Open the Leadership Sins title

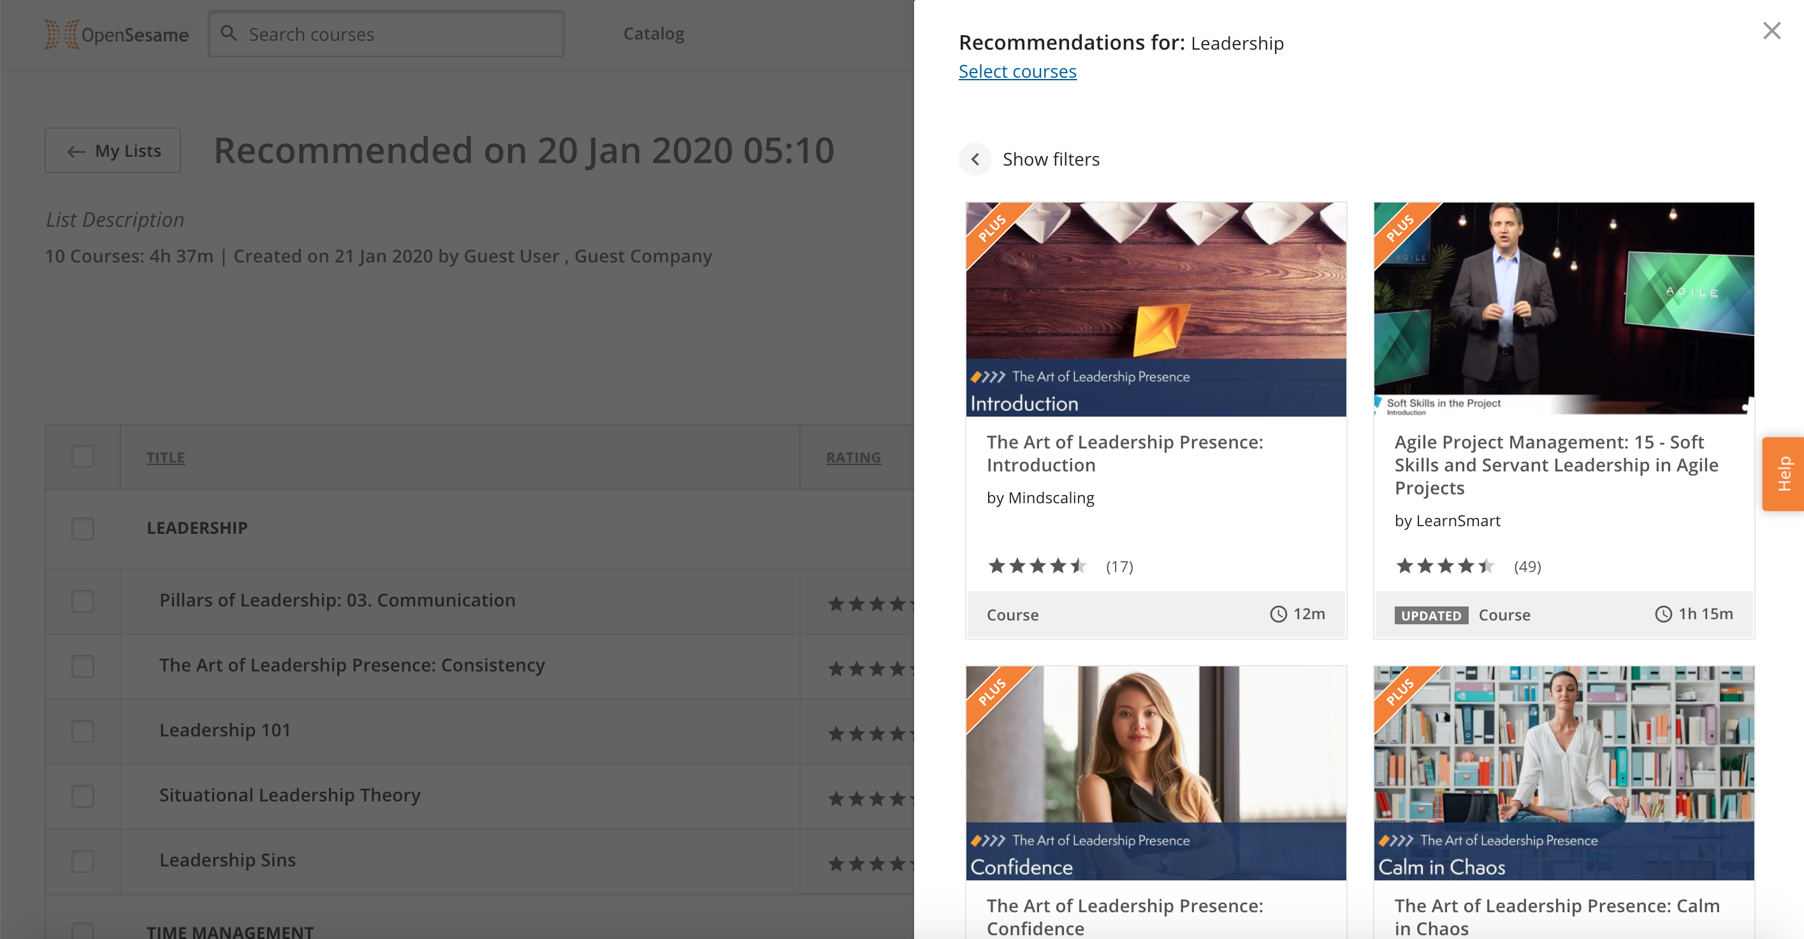click(228, 860)
